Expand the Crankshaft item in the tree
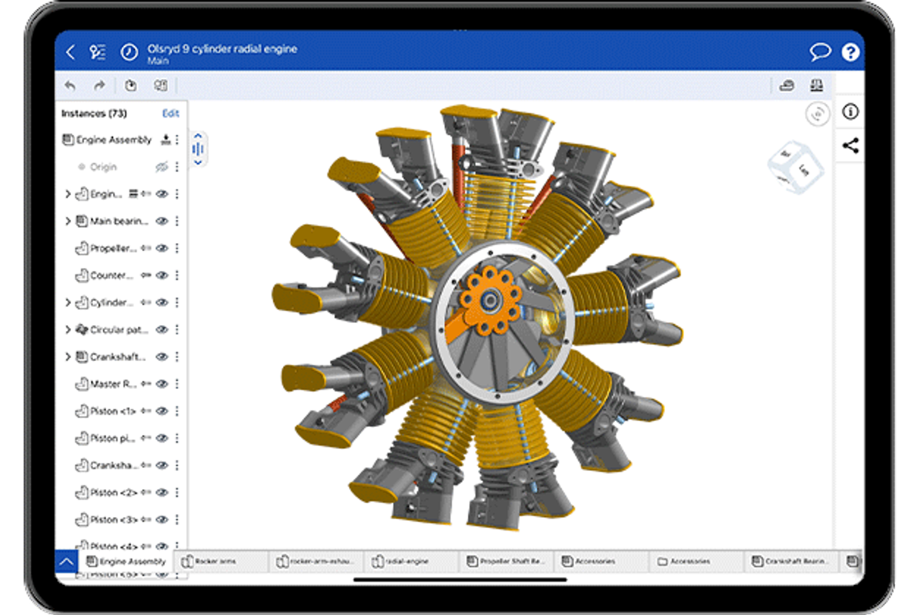The width and height of the screenshot is (918, 615). pos(69,357)
